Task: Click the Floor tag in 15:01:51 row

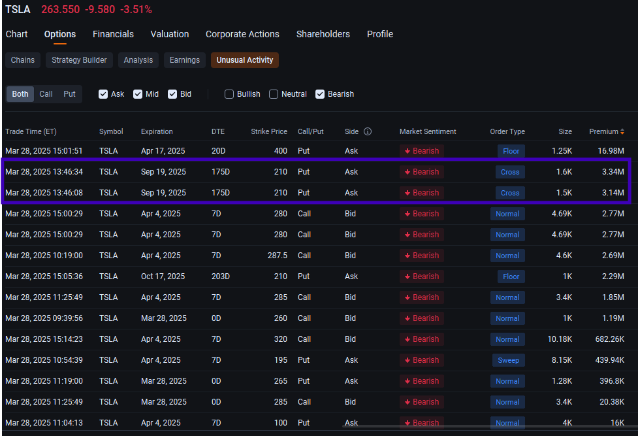Action: coord(511,151)
